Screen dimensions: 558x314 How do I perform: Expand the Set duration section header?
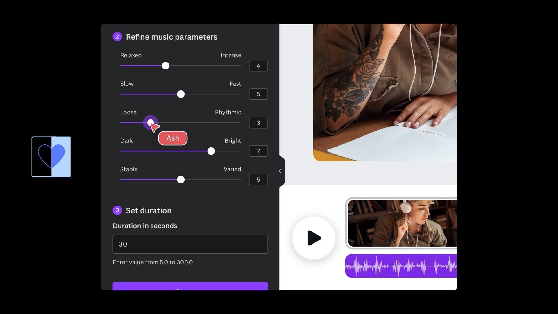pos(149,210)
